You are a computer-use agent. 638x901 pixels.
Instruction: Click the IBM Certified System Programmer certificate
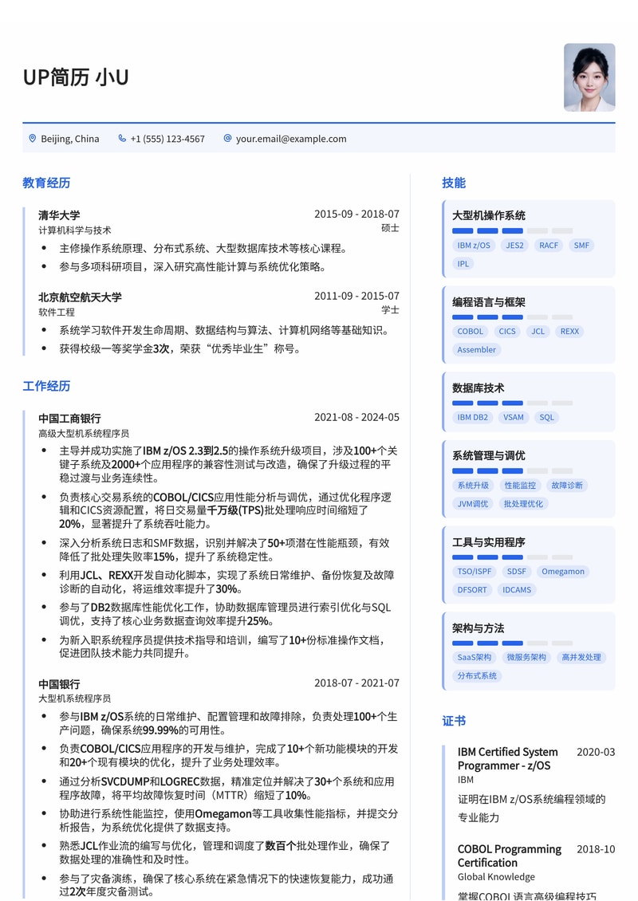click(506, 758)
